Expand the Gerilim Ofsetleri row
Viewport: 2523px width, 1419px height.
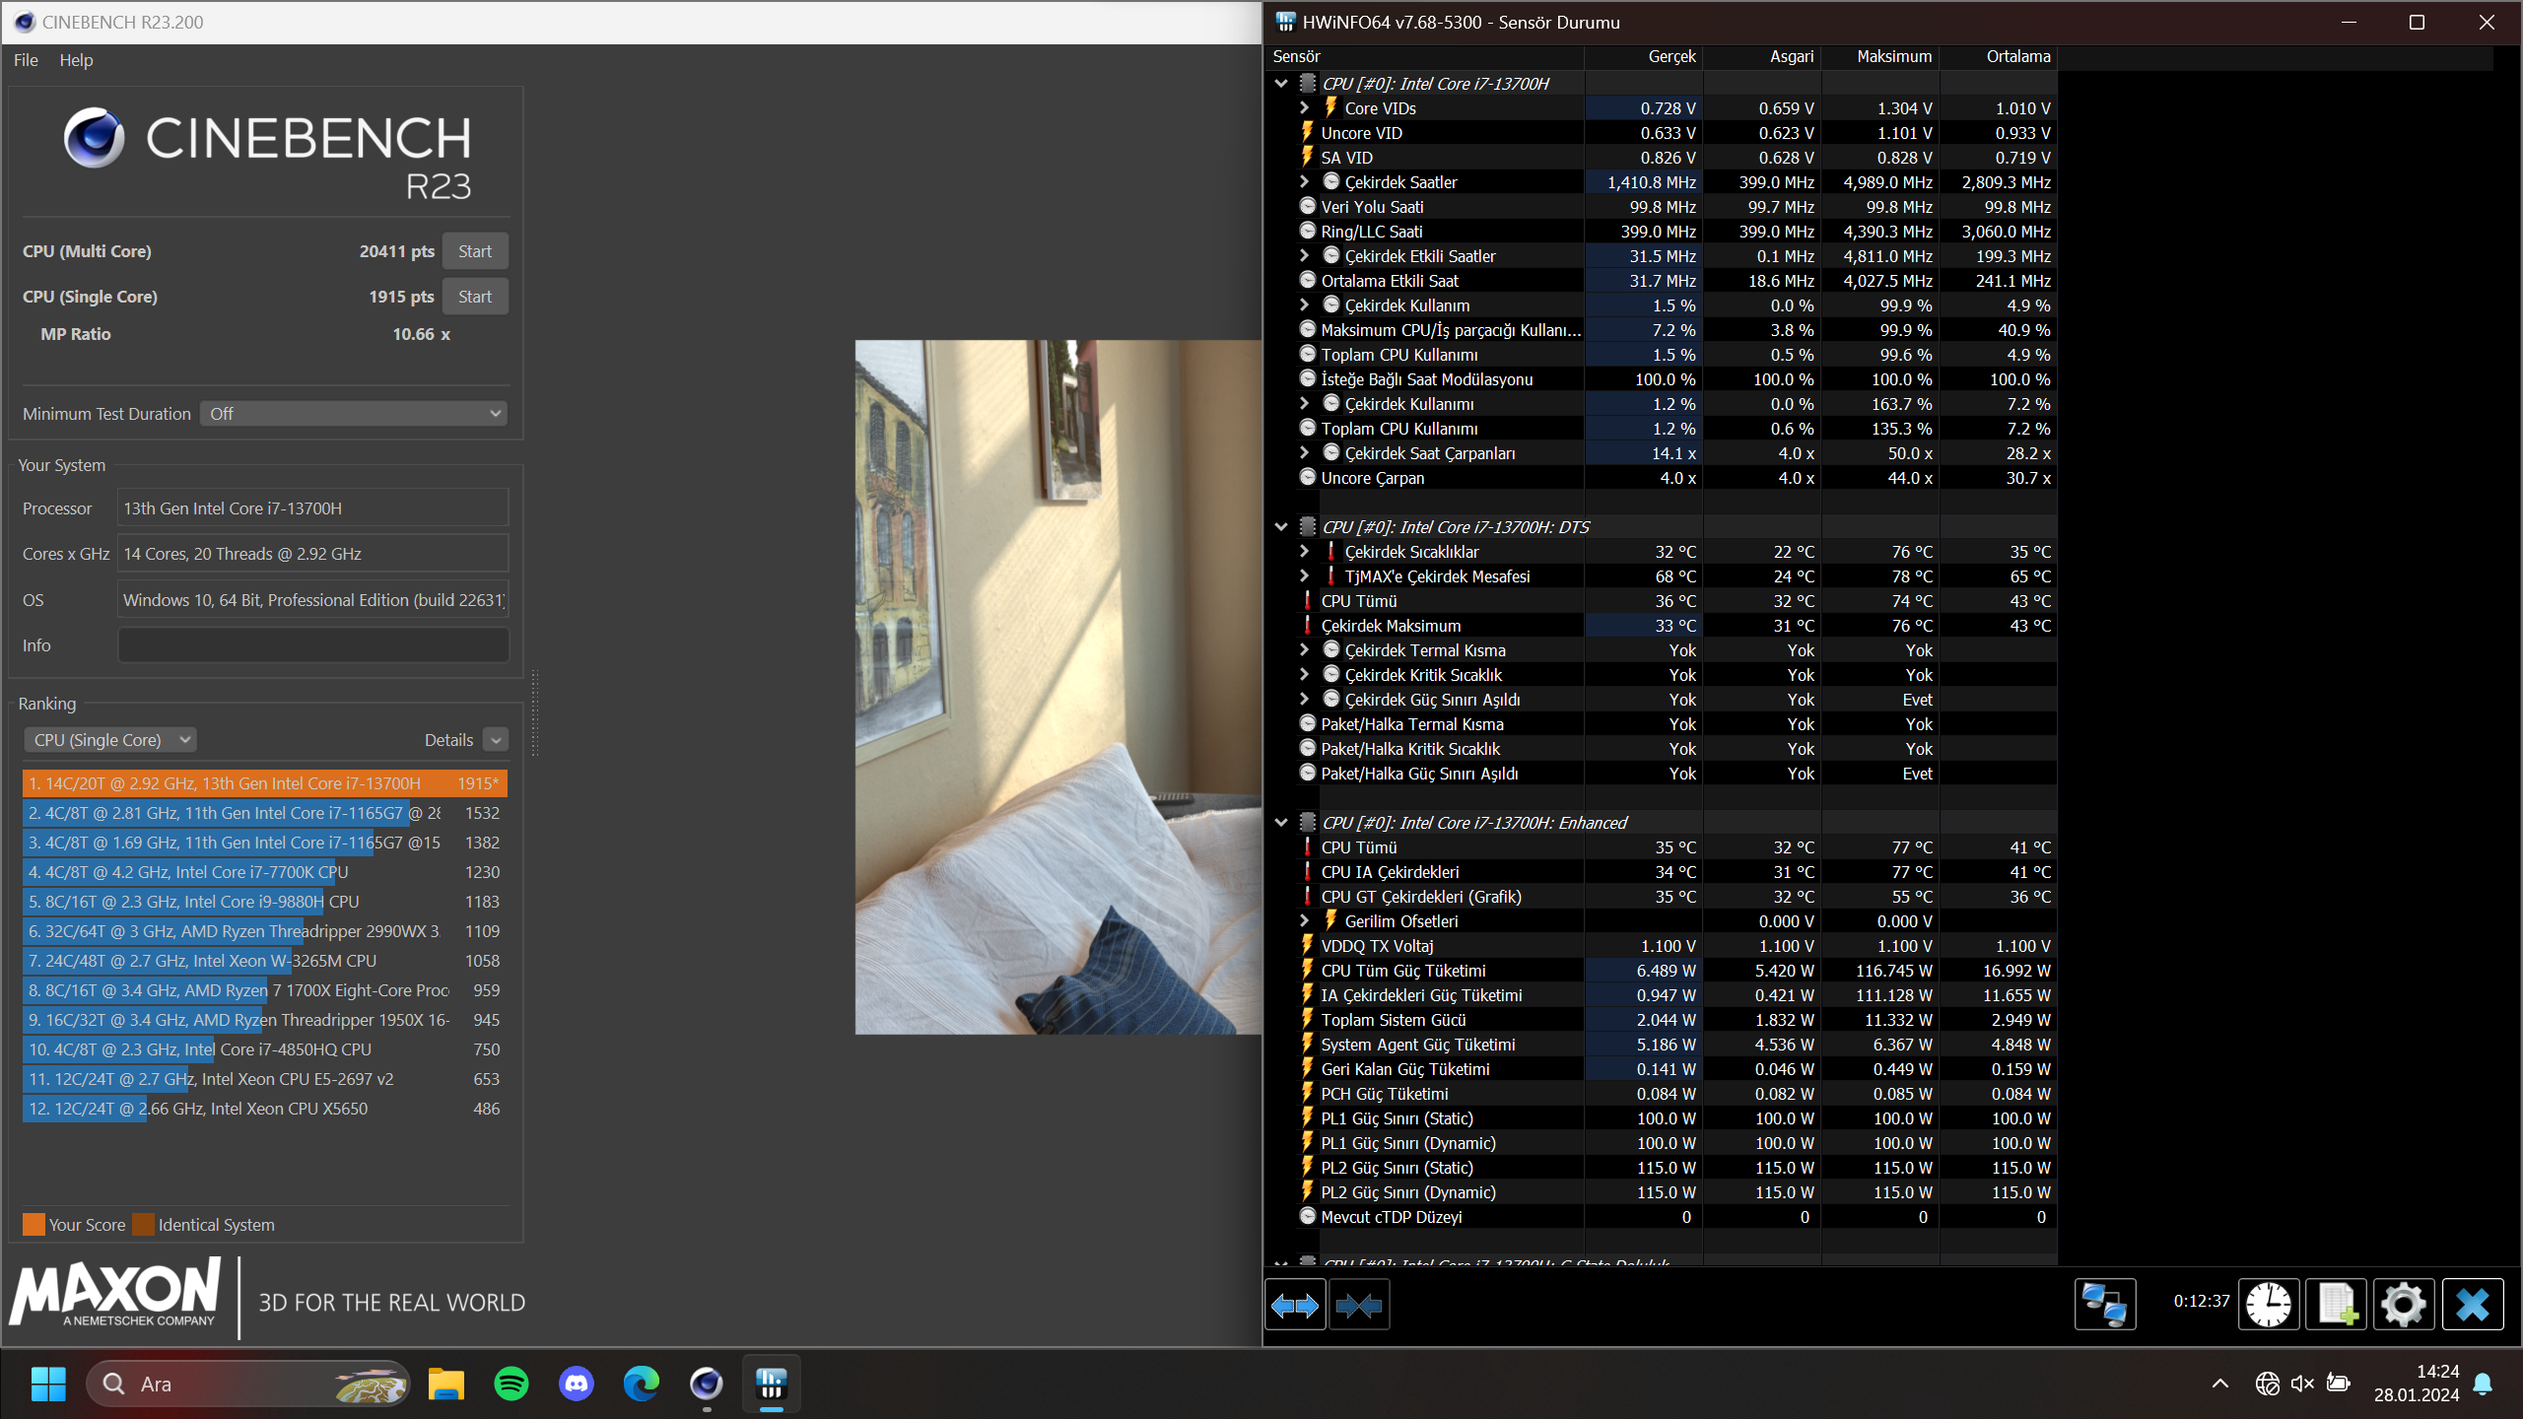pyautogui.click(x=1305, y=921)
